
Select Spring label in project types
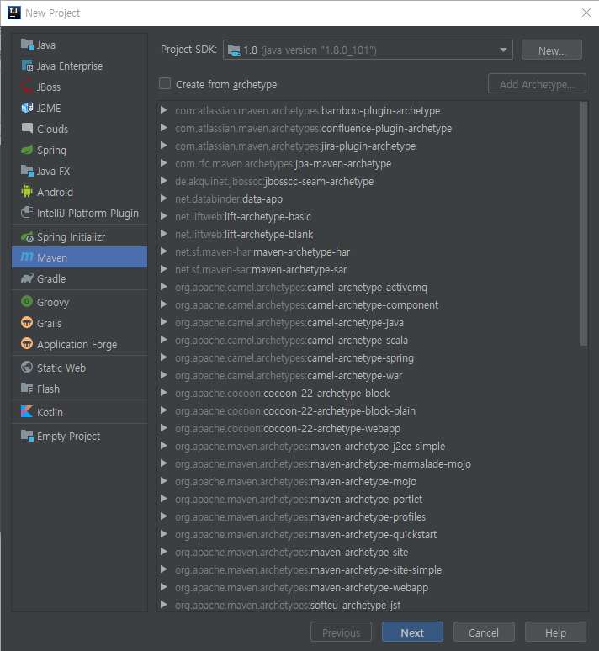click(x=51, y=151)
